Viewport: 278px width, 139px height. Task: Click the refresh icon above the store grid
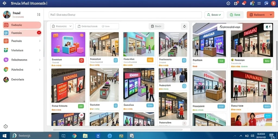click(x=184, y=26)
